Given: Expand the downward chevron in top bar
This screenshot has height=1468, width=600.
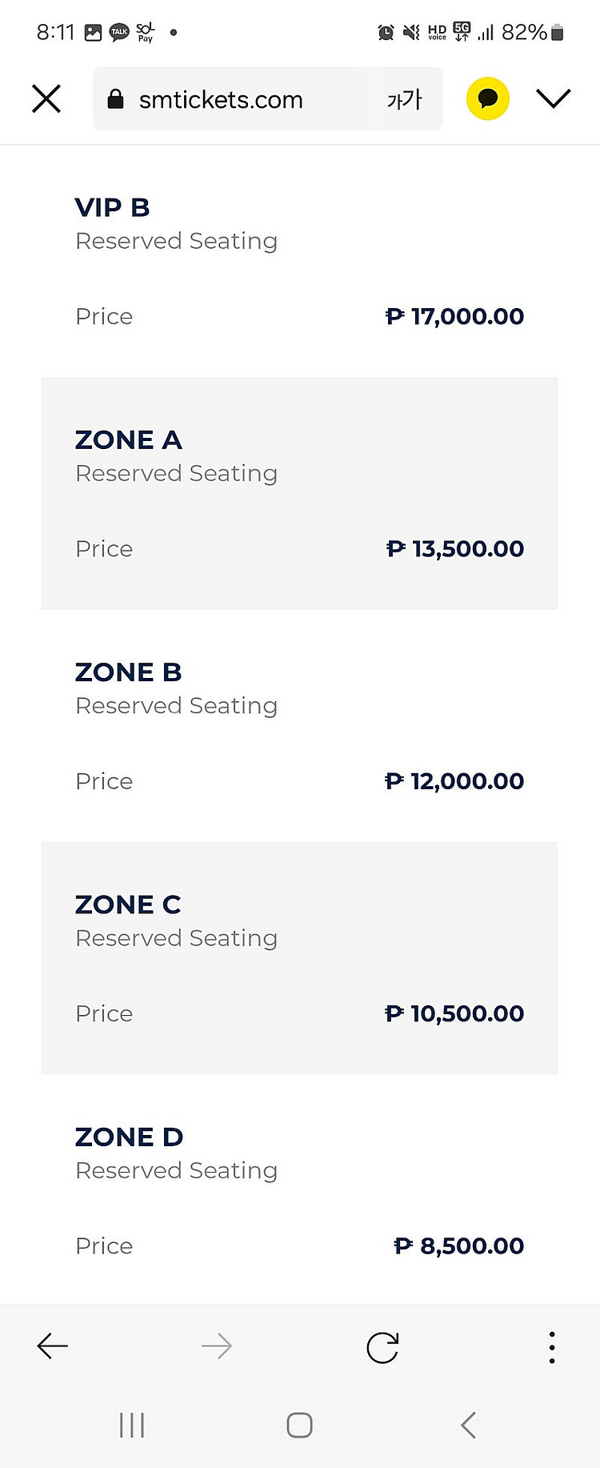Looking at the screenshot, I should tap(554, 98).
